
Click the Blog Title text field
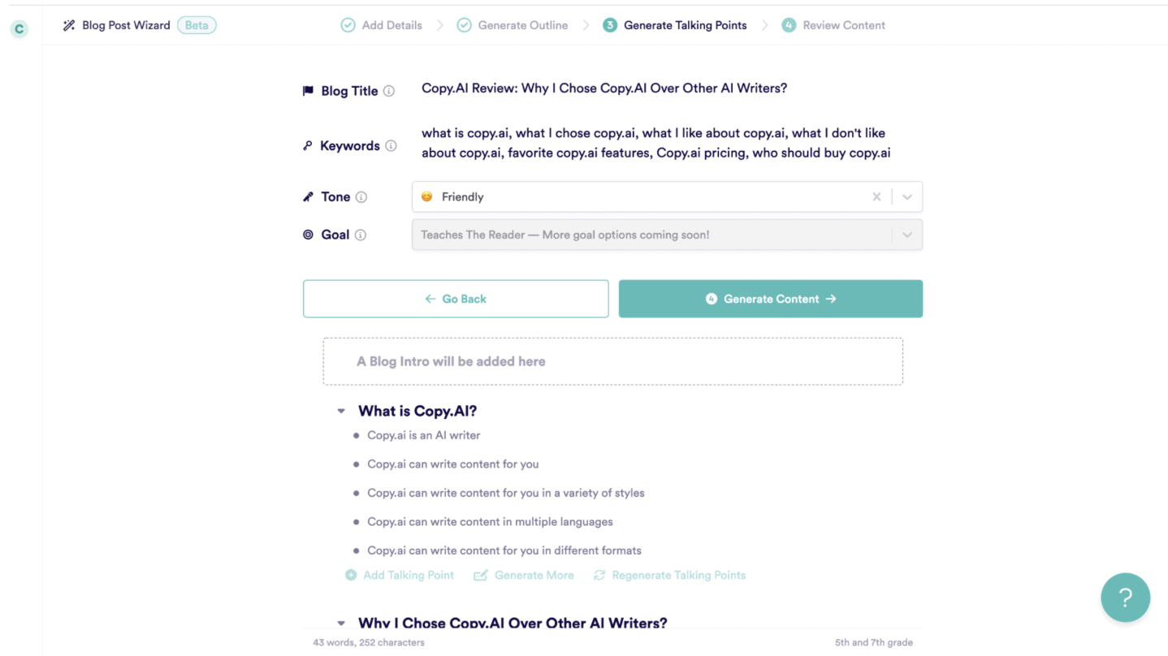point(604,88)
